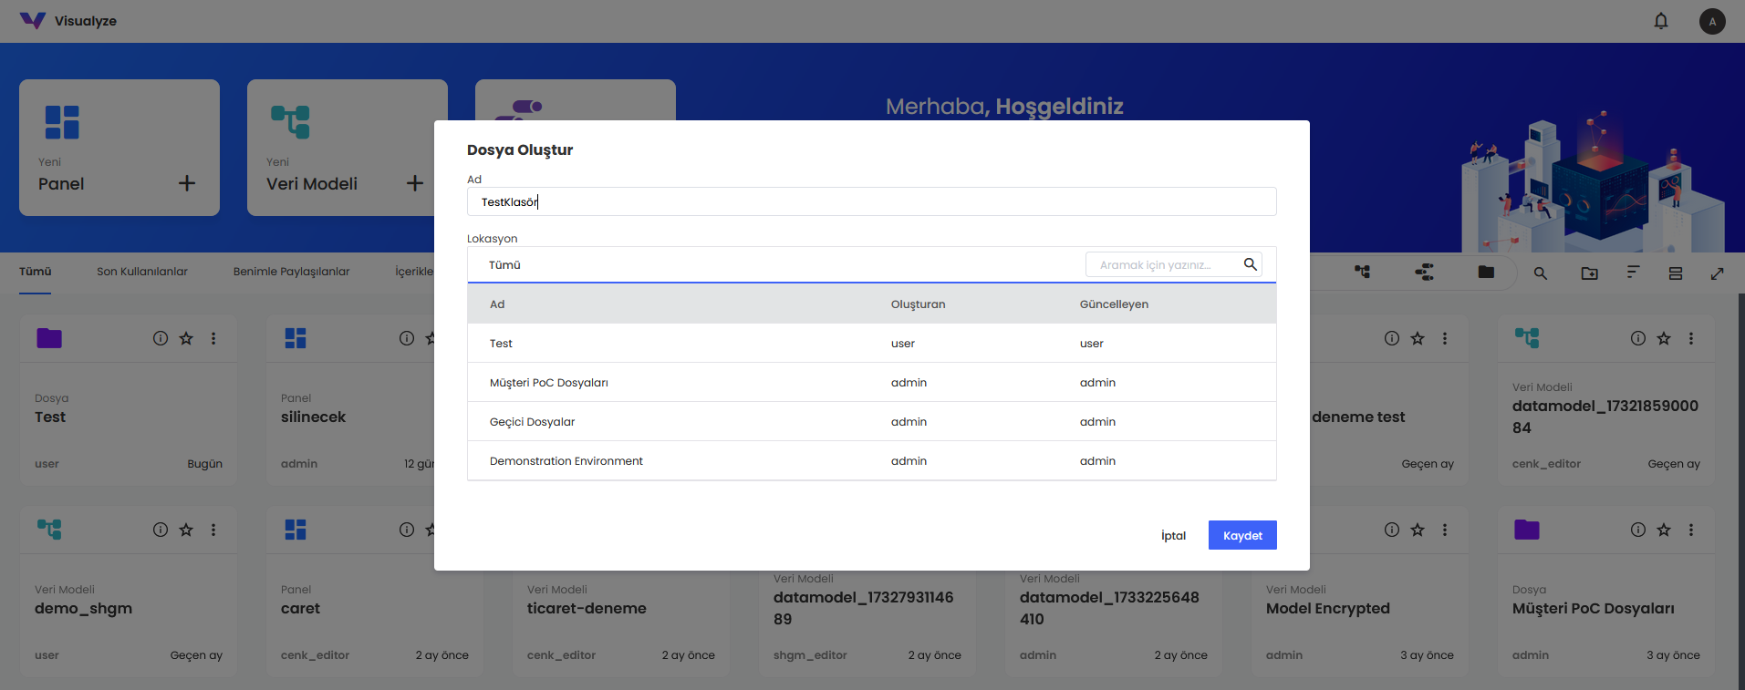Open the notifications bell
The height and width of the screenshot is (690, 1745).
(1661, 21)
